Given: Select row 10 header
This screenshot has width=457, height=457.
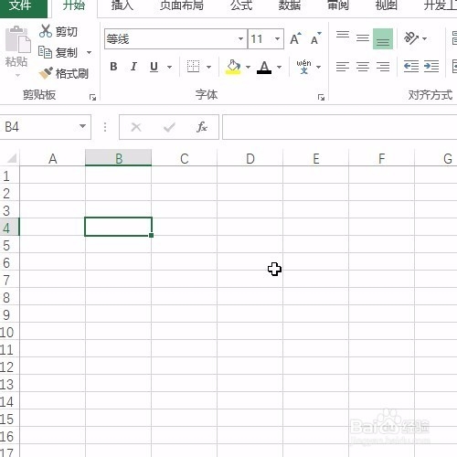Looking at the screenshot, I should click(x=9, y=332).
